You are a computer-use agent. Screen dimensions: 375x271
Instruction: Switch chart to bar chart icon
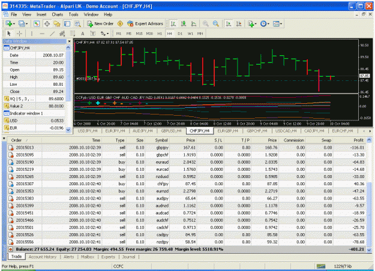point(173,23)
